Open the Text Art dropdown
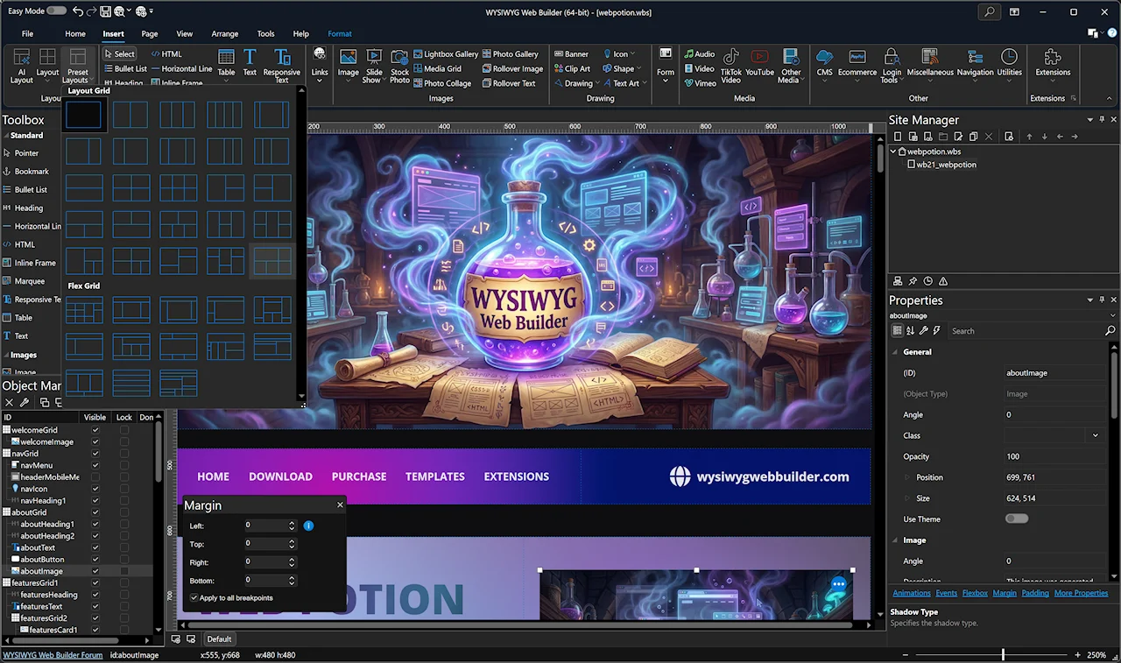 point(644,83)
